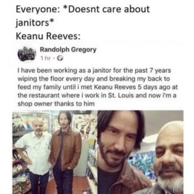
Task: Open the right close-up selfie photo
Action: pos(140,152)
